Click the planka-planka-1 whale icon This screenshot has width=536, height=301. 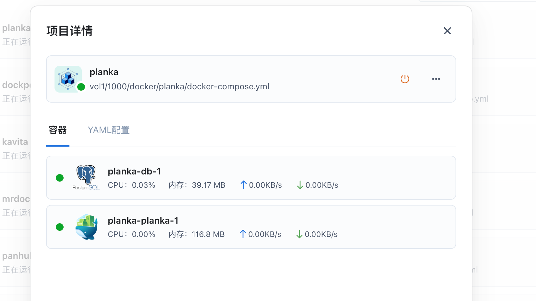[86, 227]
